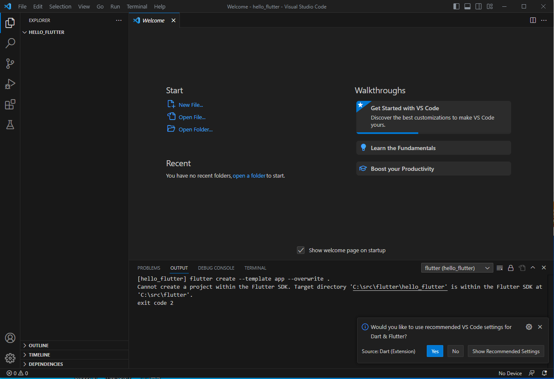This screenshot has width=554, height=379.
Task: Open the Explorer view in activity bar
Action: click(x=10, y=23)
